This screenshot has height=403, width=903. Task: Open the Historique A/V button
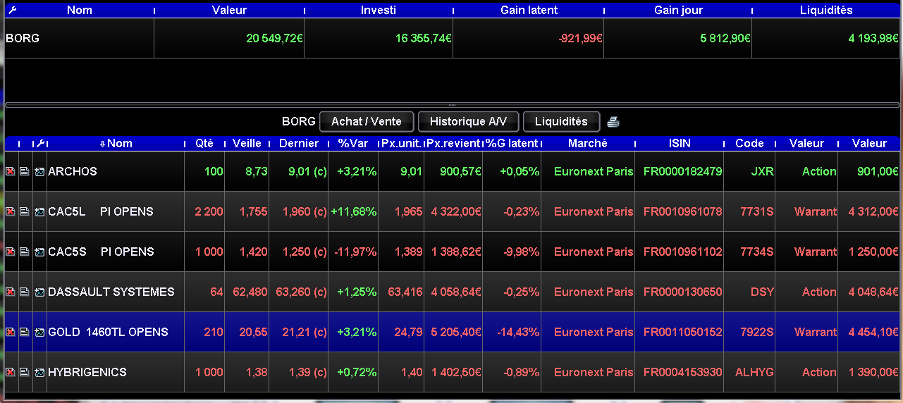tap(468, 122)
